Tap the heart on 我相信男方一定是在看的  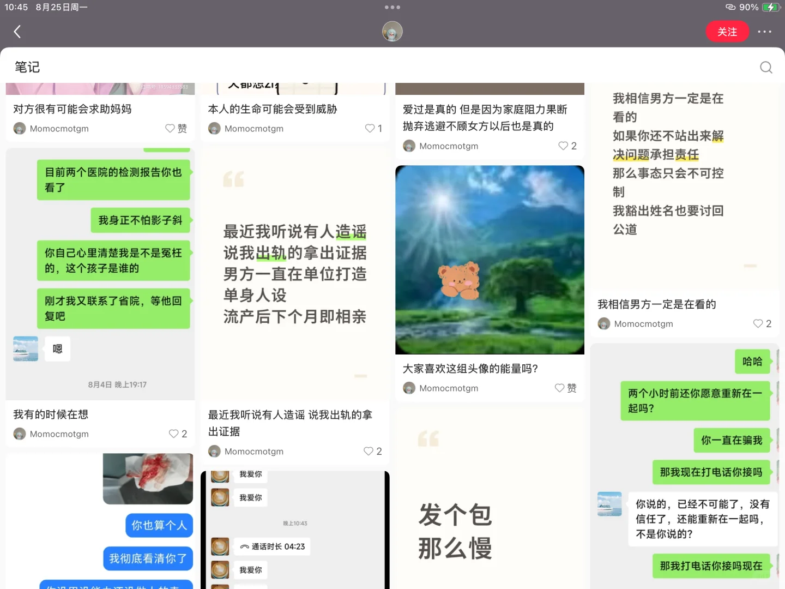click(758, 323)
